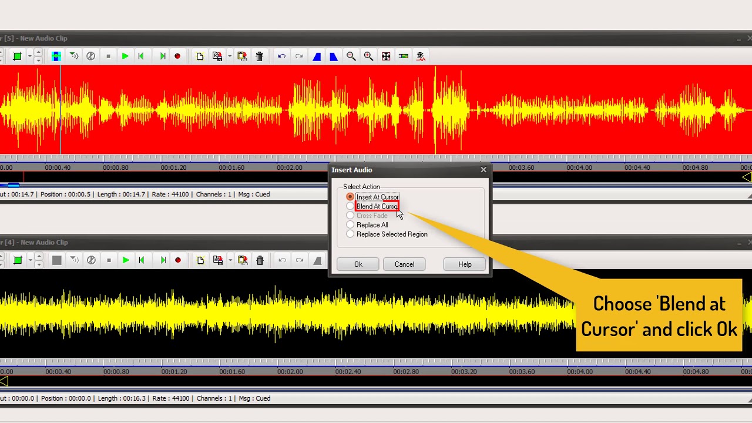The width and height of the screenshot is (752, 423).
Task: Click 00:04.00 on window [4] time ruler
Action: (x=580, y=372)
